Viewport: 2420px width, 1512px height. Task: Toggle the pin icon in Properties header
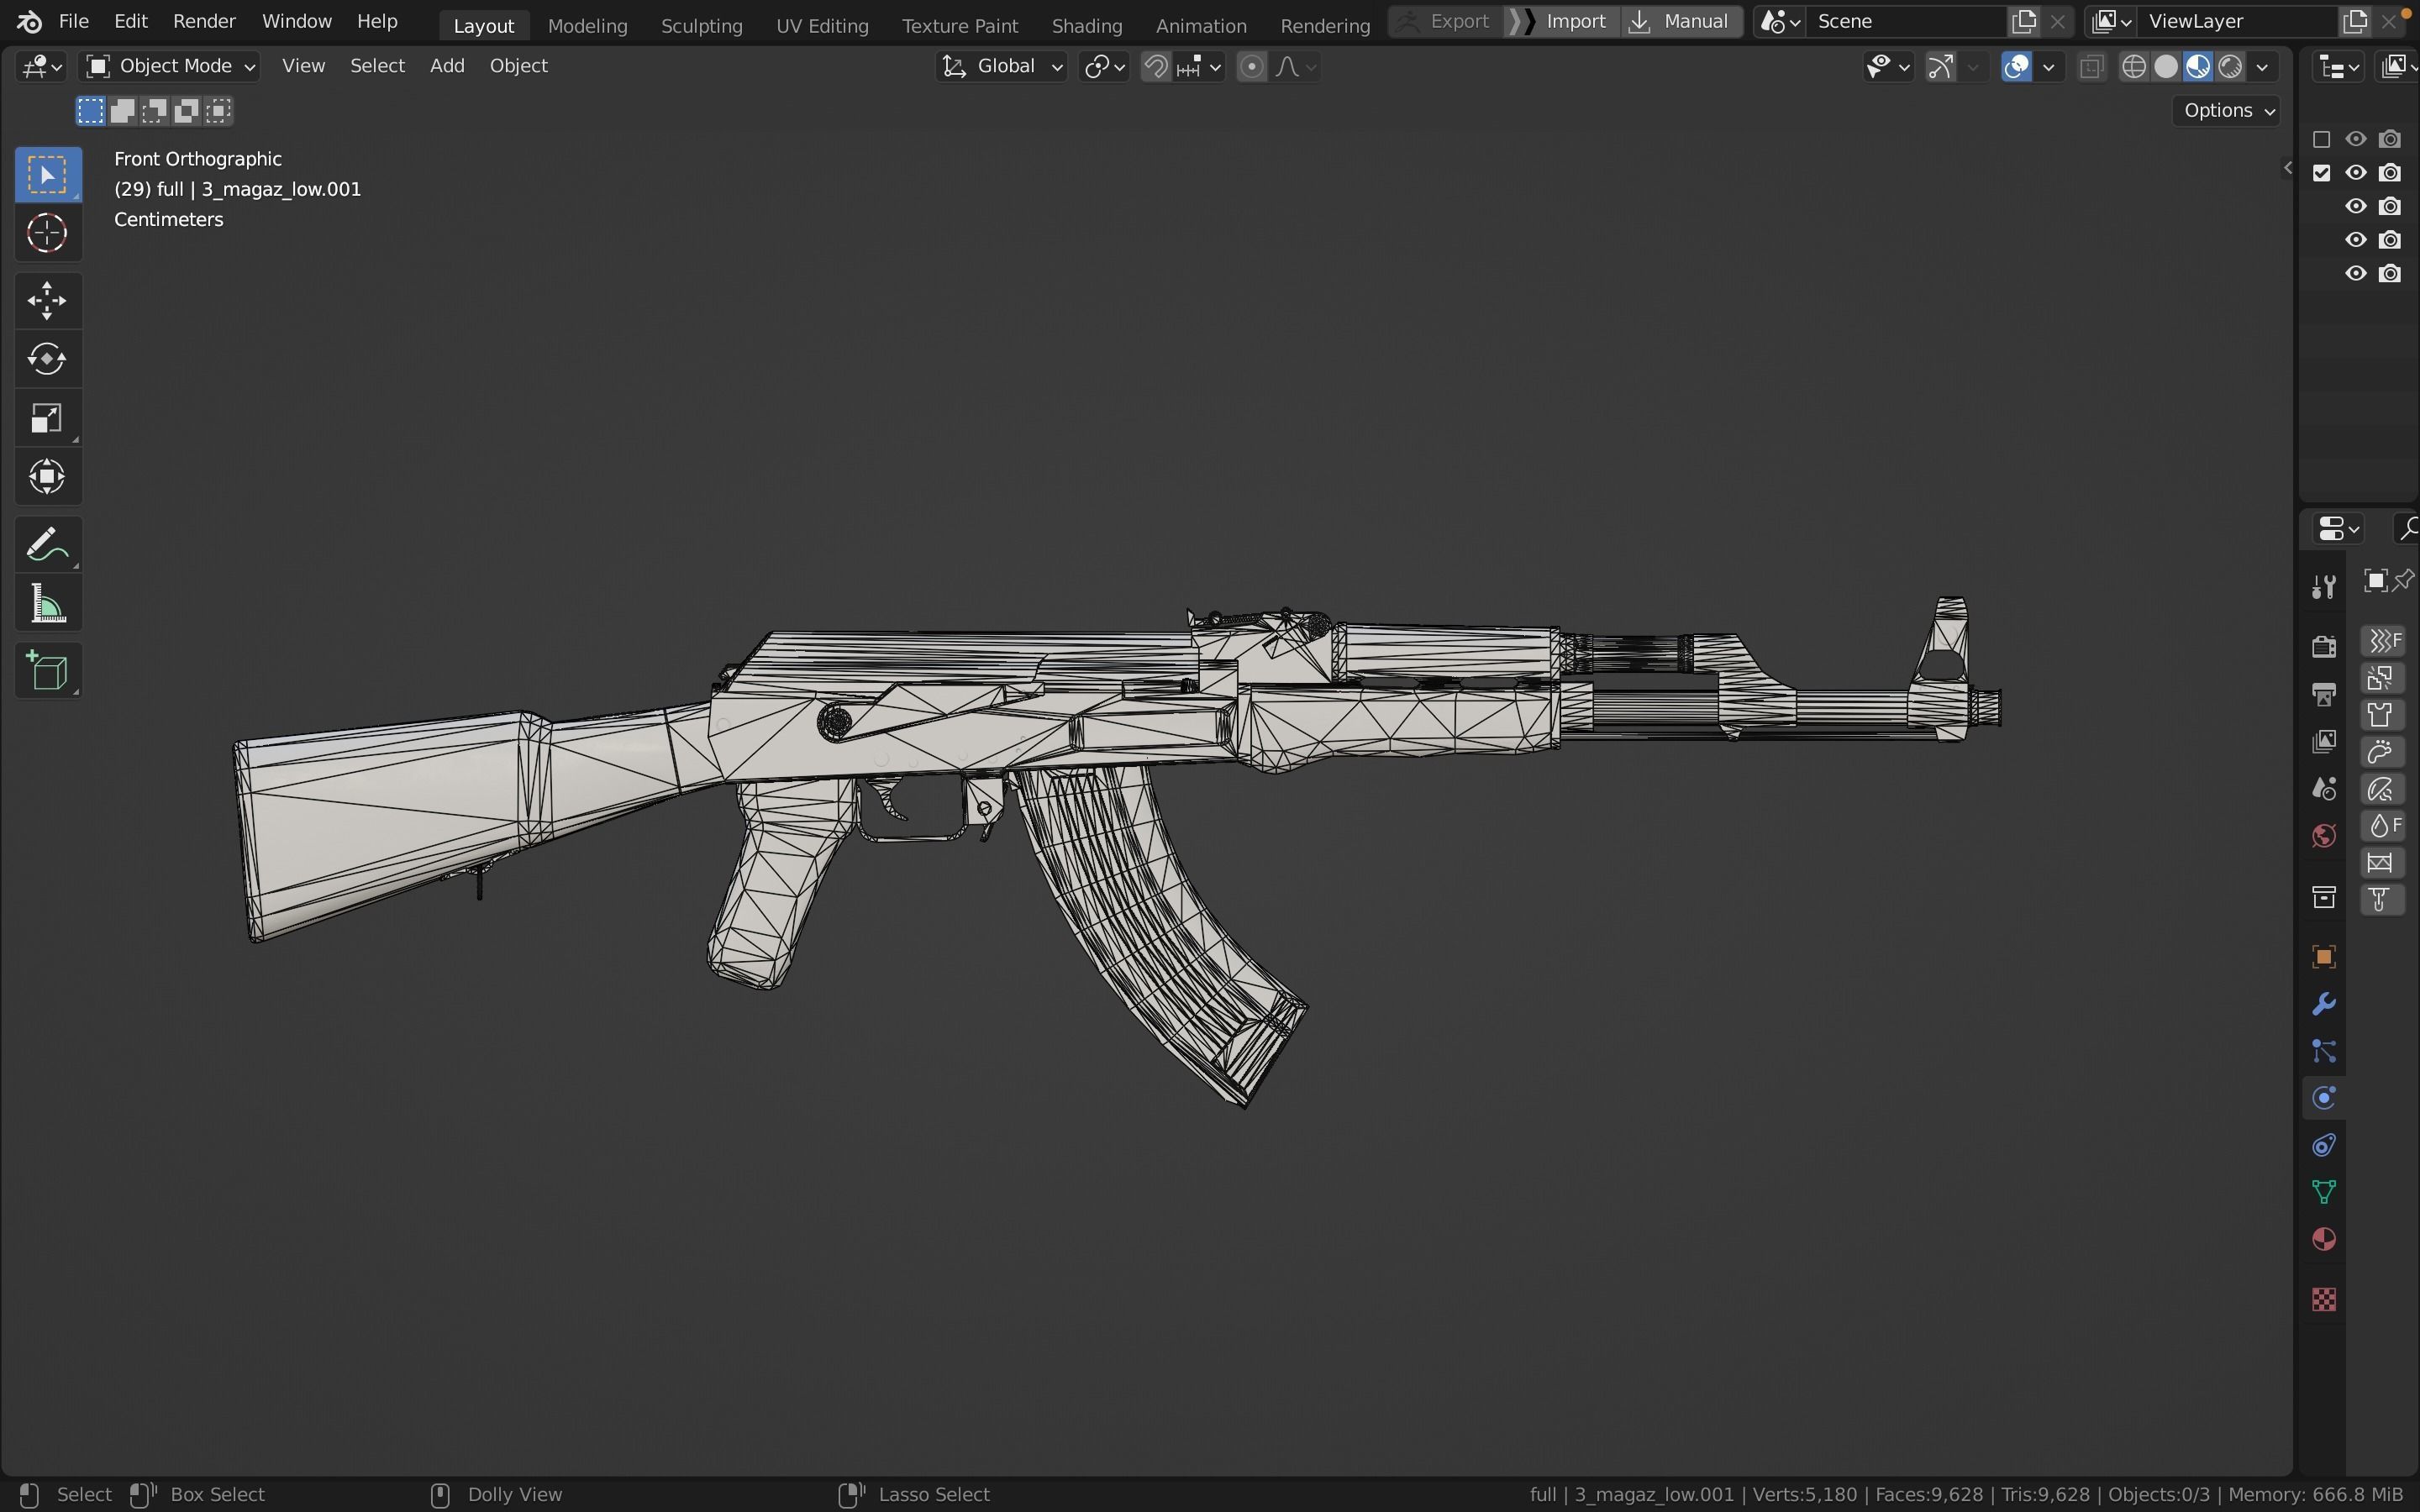(2406, 580)
